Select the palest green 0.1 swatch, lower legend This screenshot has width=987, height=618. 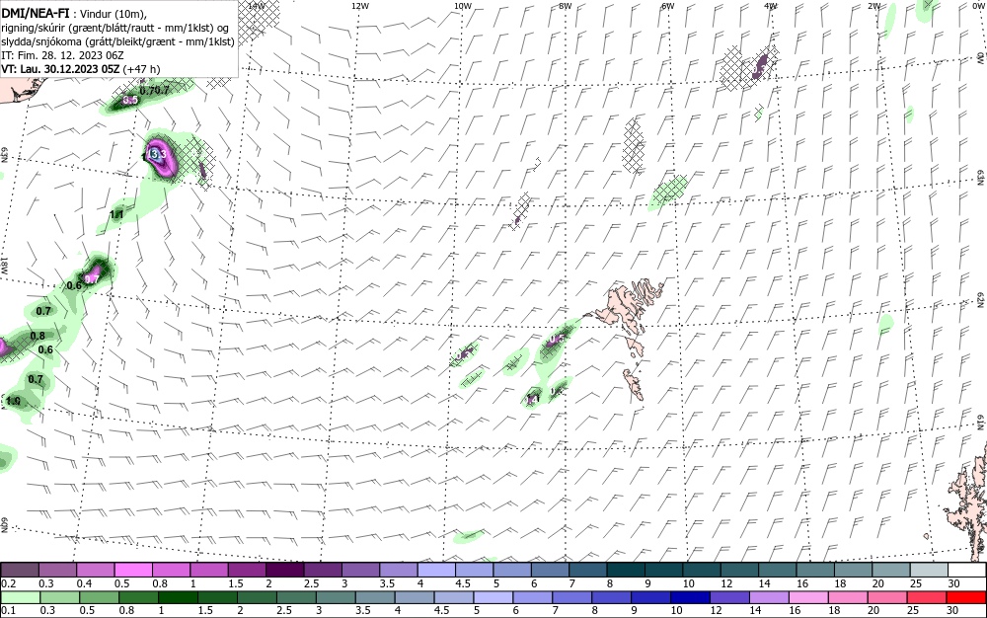(x=20, y=597)
